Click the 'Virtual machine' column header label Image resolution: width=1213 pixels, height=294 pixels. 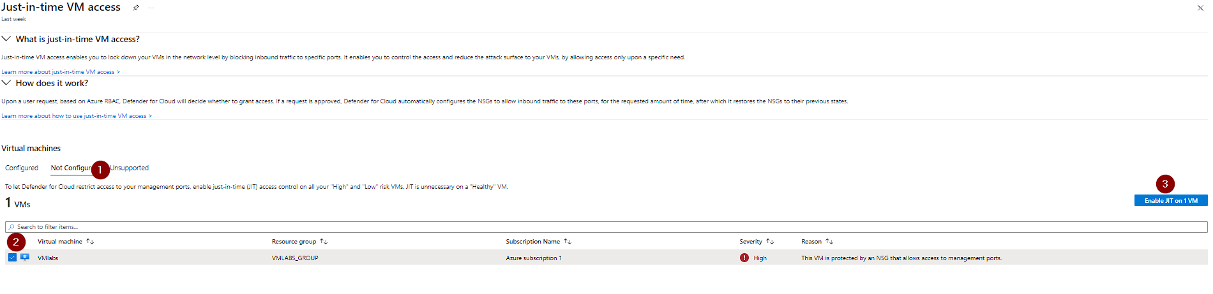pos(60,242)
